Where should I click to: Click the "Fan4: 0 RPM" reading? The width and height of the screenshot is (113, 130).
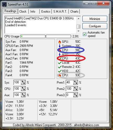coord(17,75)
